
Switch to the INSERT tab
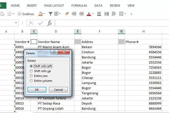click(x=32, y=6)
